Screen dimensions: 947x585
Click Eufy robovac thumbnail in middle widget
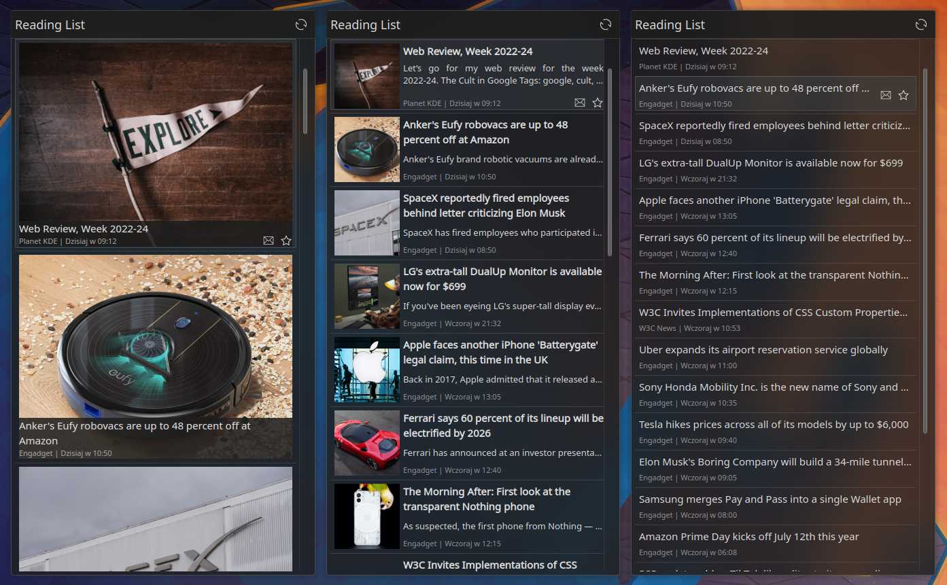(x=367, y=149)
